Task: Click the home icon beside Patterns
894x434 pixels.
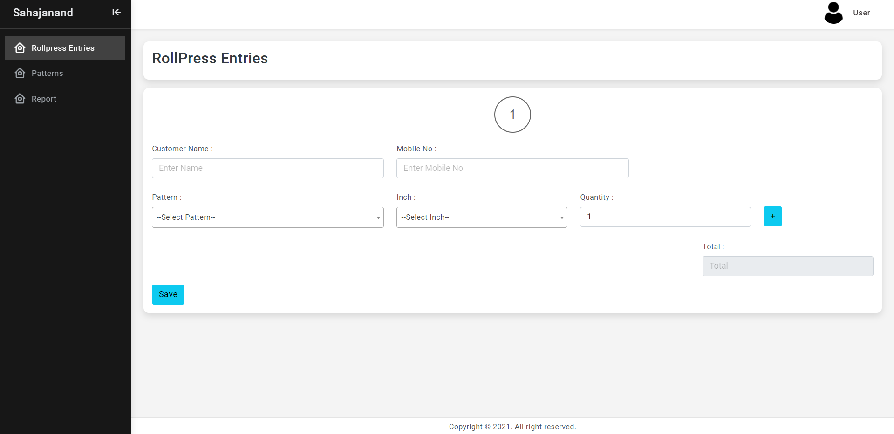Action: (20, 73)
